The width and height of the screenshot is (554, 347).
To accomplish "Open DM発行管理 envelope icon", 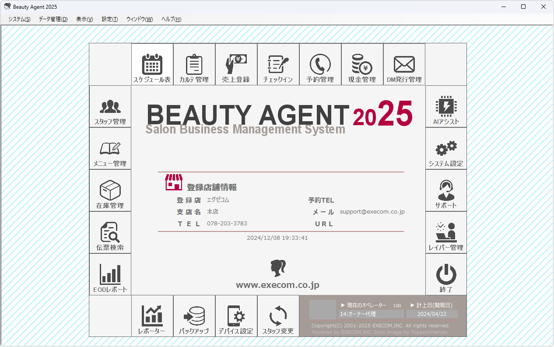I will click(404, 65).
